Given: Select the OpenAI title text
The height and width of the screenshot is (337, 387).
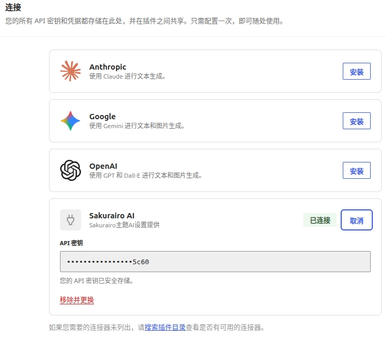Looking at the screenshot, I should [x=103, y=166].
